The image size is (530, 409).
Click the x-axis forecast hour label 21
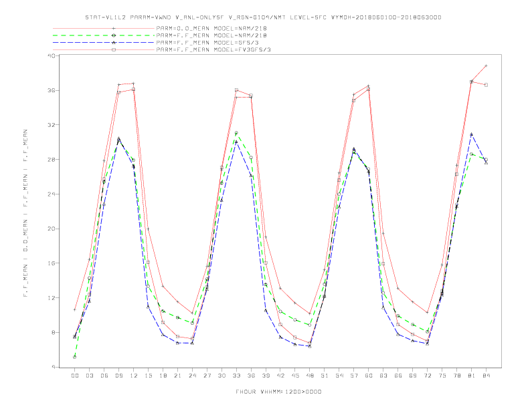[177, 376]
